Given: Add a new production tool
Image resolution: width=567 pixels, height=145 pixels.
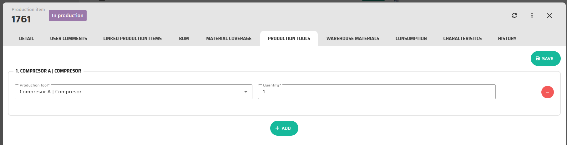Looking at the screenshot, I should pyautogui.click(x=284, y=128).
